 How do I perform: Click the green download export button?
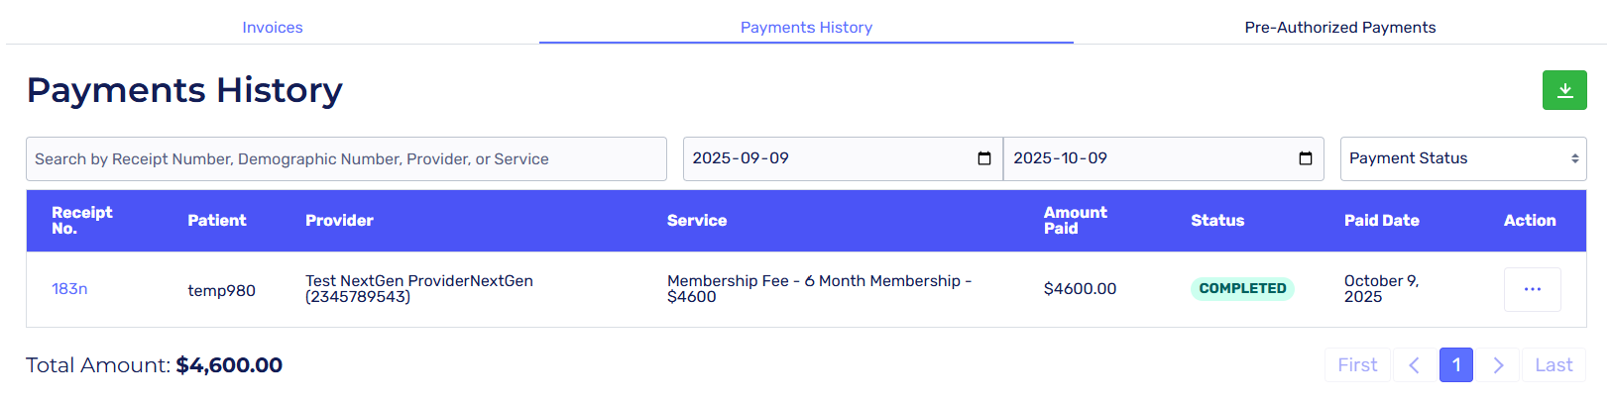[x=1564, y=90]
